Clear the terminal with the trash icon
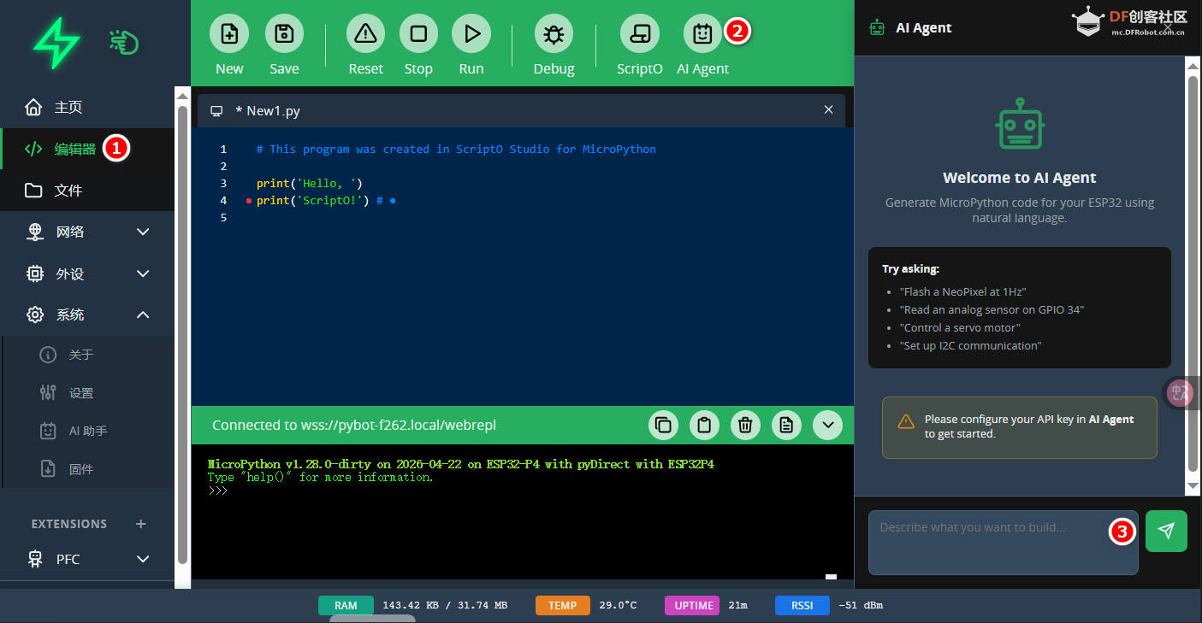1202x623 pixels. click(x=745, y=425)
